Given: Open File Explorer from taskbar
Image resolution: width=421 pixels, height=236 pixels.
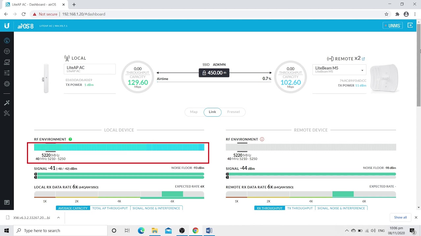Looking at the screenshot, I should point(155,230).
